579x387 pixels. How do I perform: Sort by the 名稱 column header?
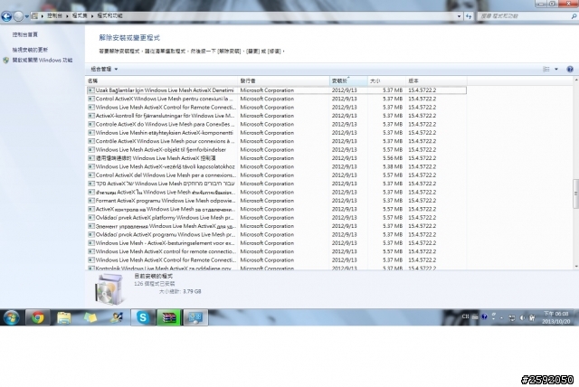[162, 80]
